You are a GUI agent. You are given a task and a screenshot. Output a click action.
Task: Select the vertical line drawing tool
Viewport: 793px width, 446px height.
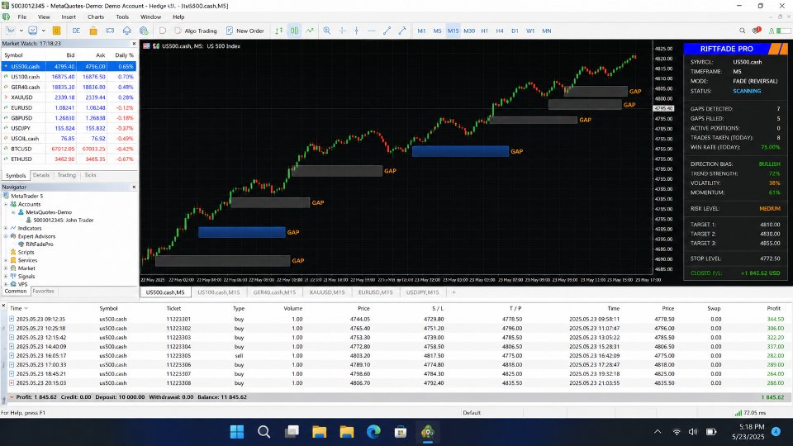pyautogui.click(x=357, y=31)
